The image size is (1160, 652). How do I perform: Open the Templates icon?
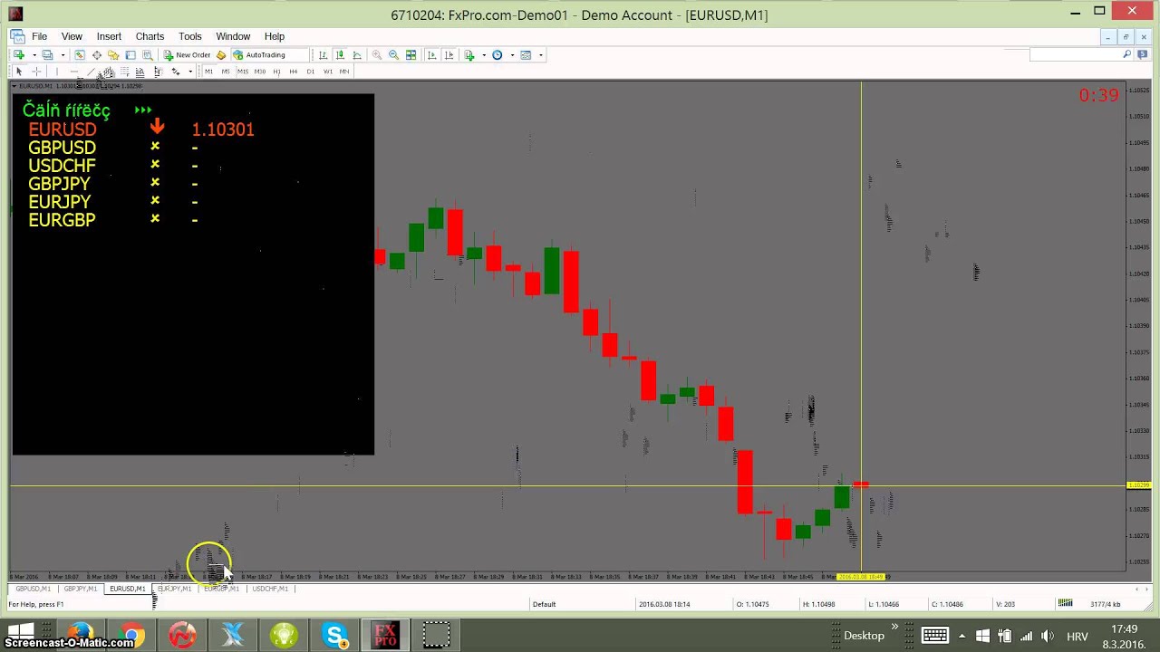(526, 55)
